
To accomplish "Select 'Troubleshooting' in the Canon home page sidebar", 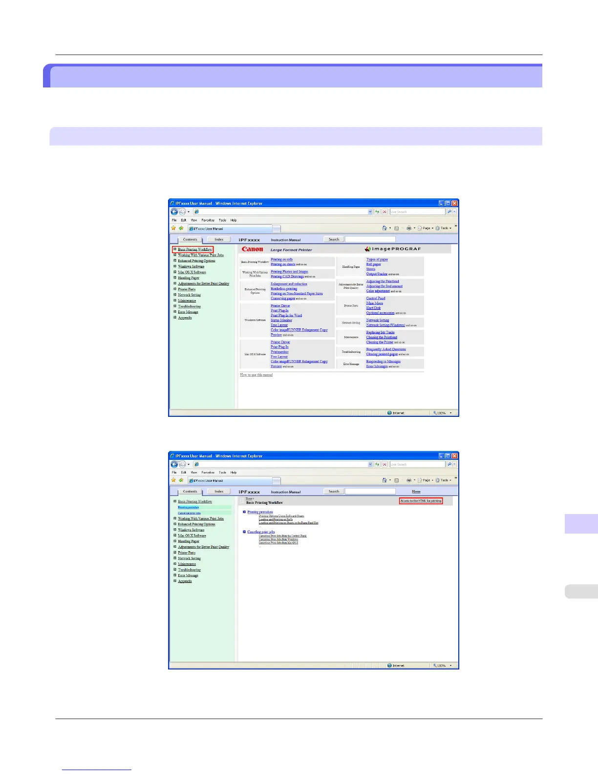I will pyautogui.click(x=189, y=306).
